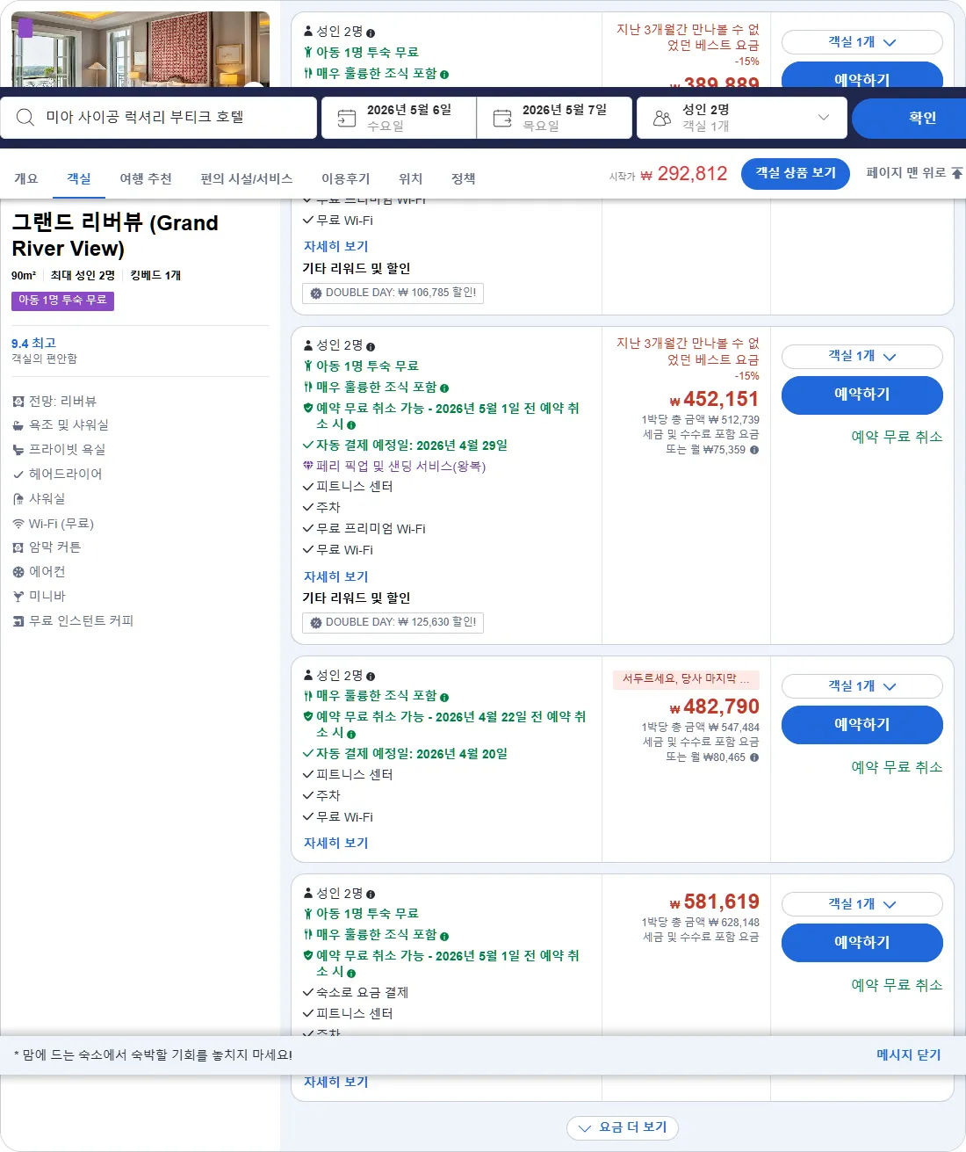966x1152 pixels.
Task: Switch to the 정책 tab
Action: coord(463,178)
